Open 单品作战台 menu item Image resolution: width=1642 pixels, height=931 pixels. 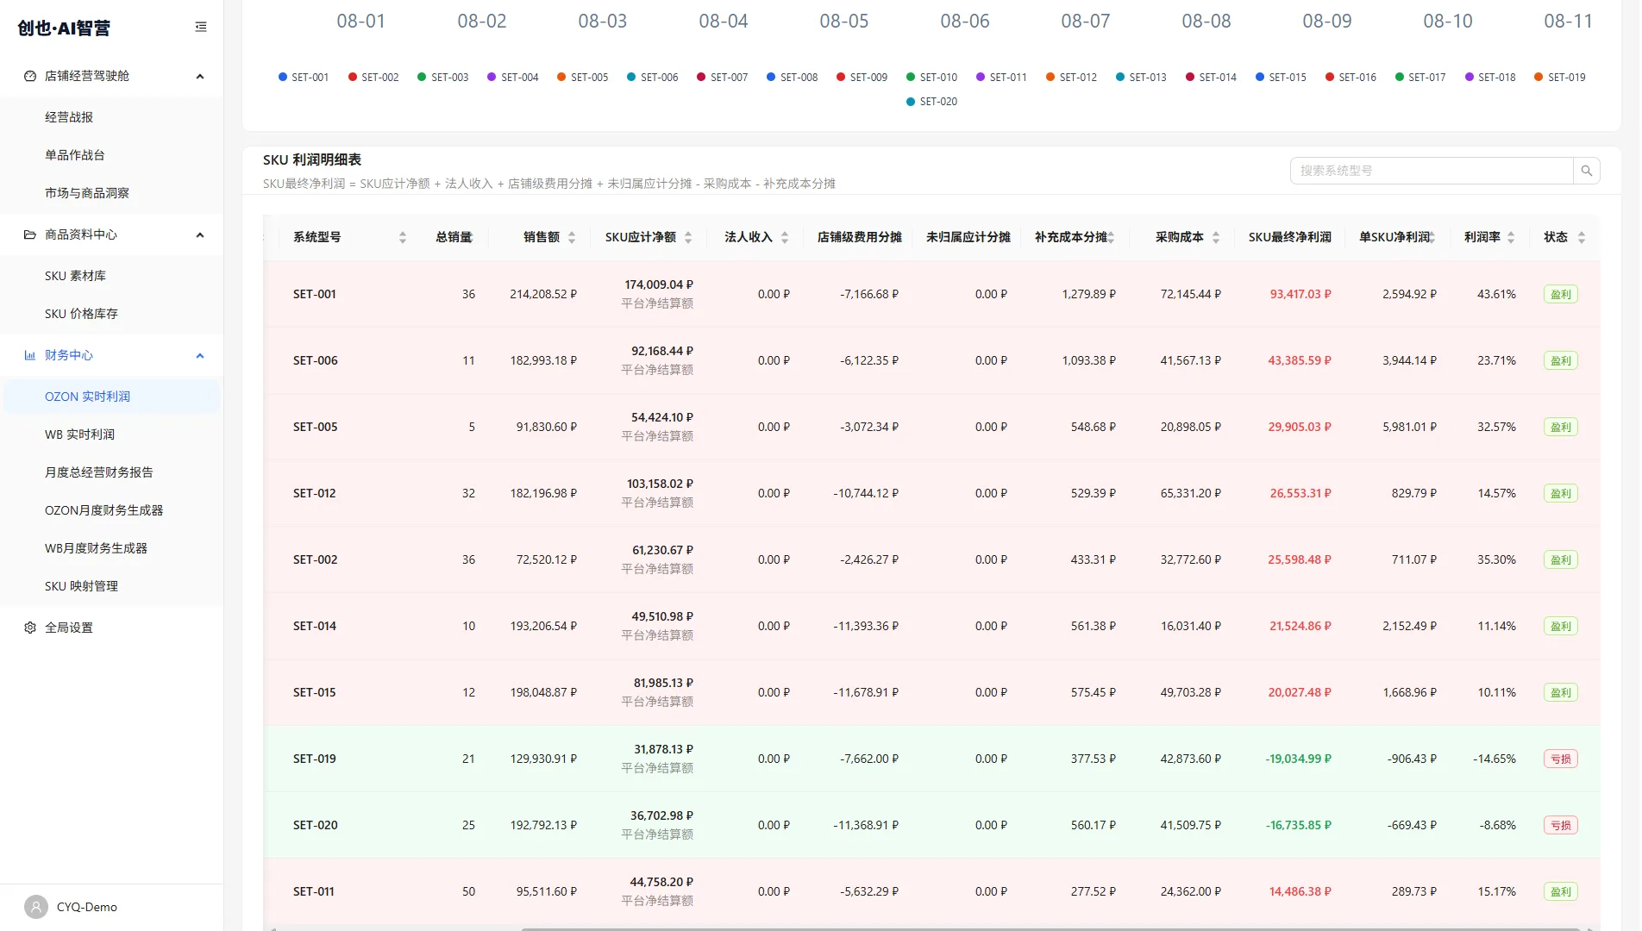[x=112, y=155]
